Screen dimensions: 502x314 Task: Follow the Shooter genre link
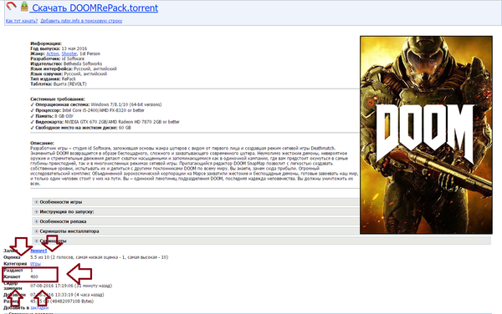coord(69,53)
